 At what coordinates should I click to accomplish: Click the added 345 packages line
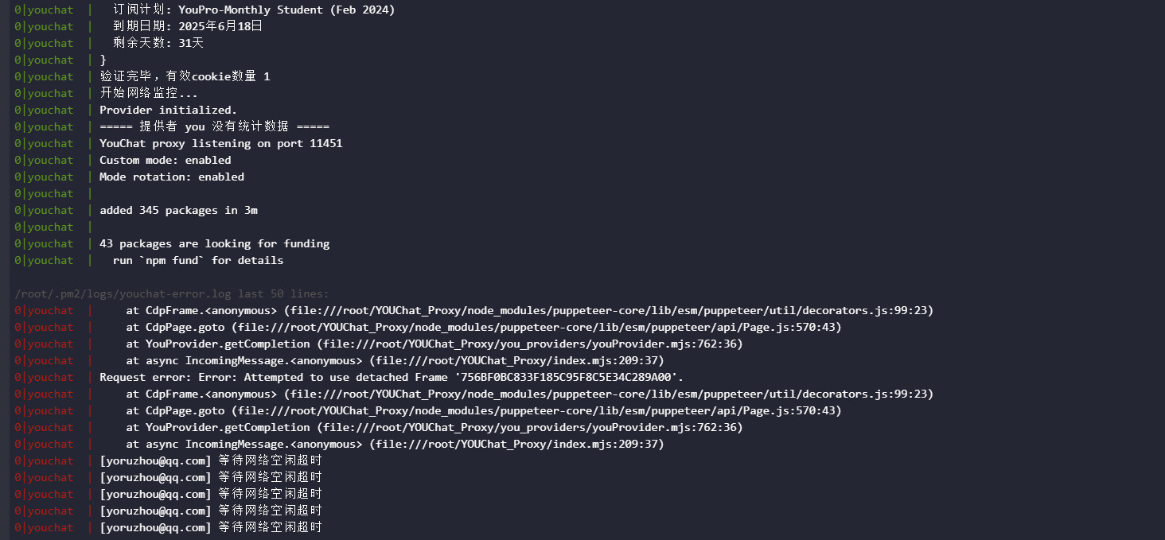coord(178,210)
